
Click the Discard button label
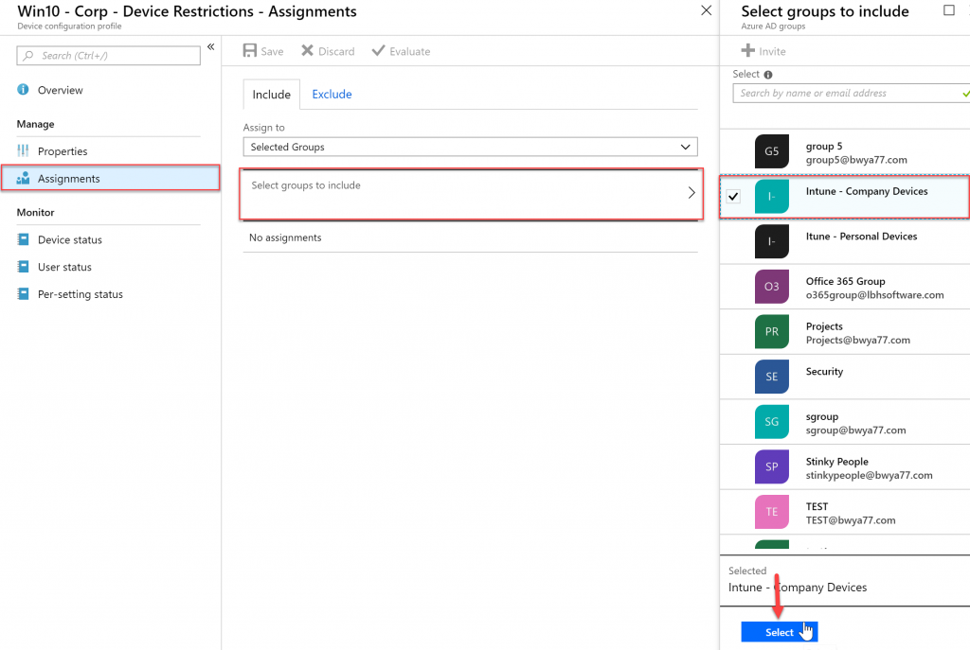336,52
